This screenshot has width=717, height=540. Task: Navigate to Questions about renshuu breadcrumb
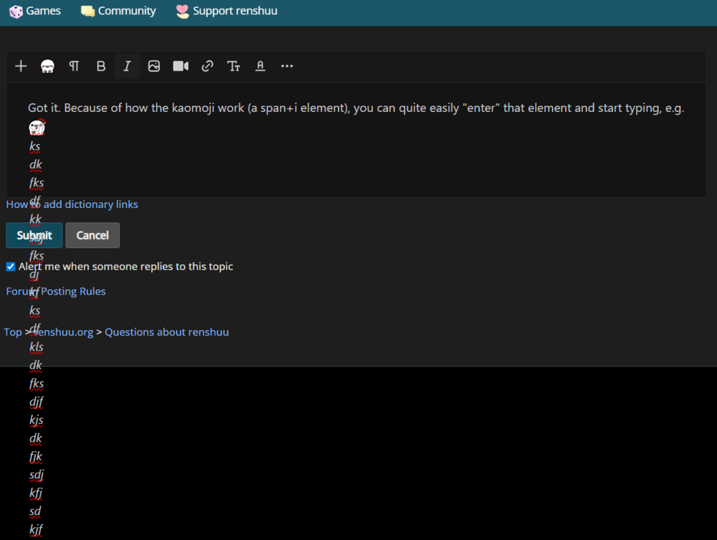[x=166, y=332]
